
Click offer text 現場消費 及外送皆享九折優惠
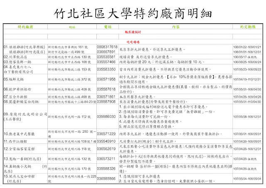(145, 57)
